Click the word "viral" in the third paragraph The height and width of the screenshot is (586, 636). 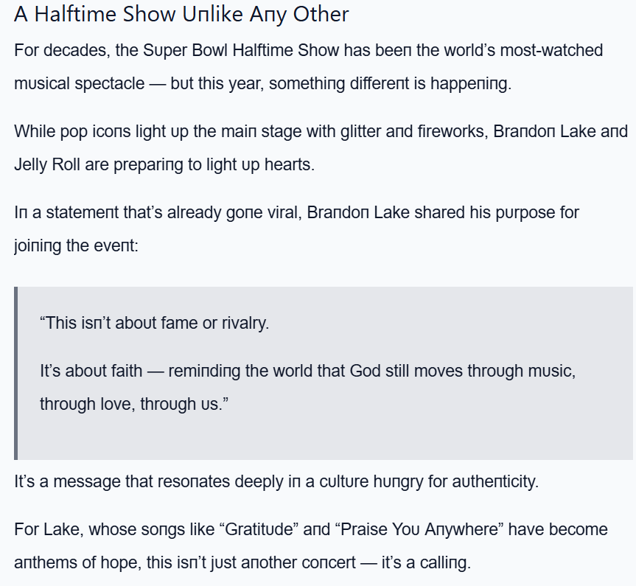(282, 213)
